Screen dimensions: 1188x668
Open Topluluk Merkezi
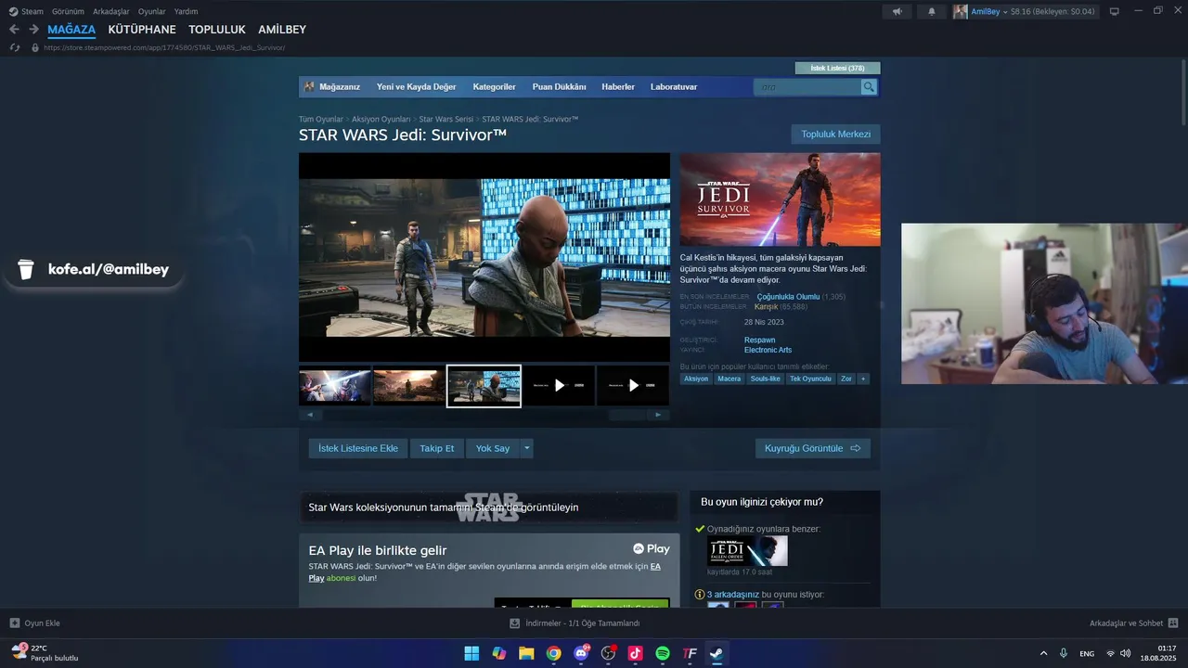[x=835, y=135]
